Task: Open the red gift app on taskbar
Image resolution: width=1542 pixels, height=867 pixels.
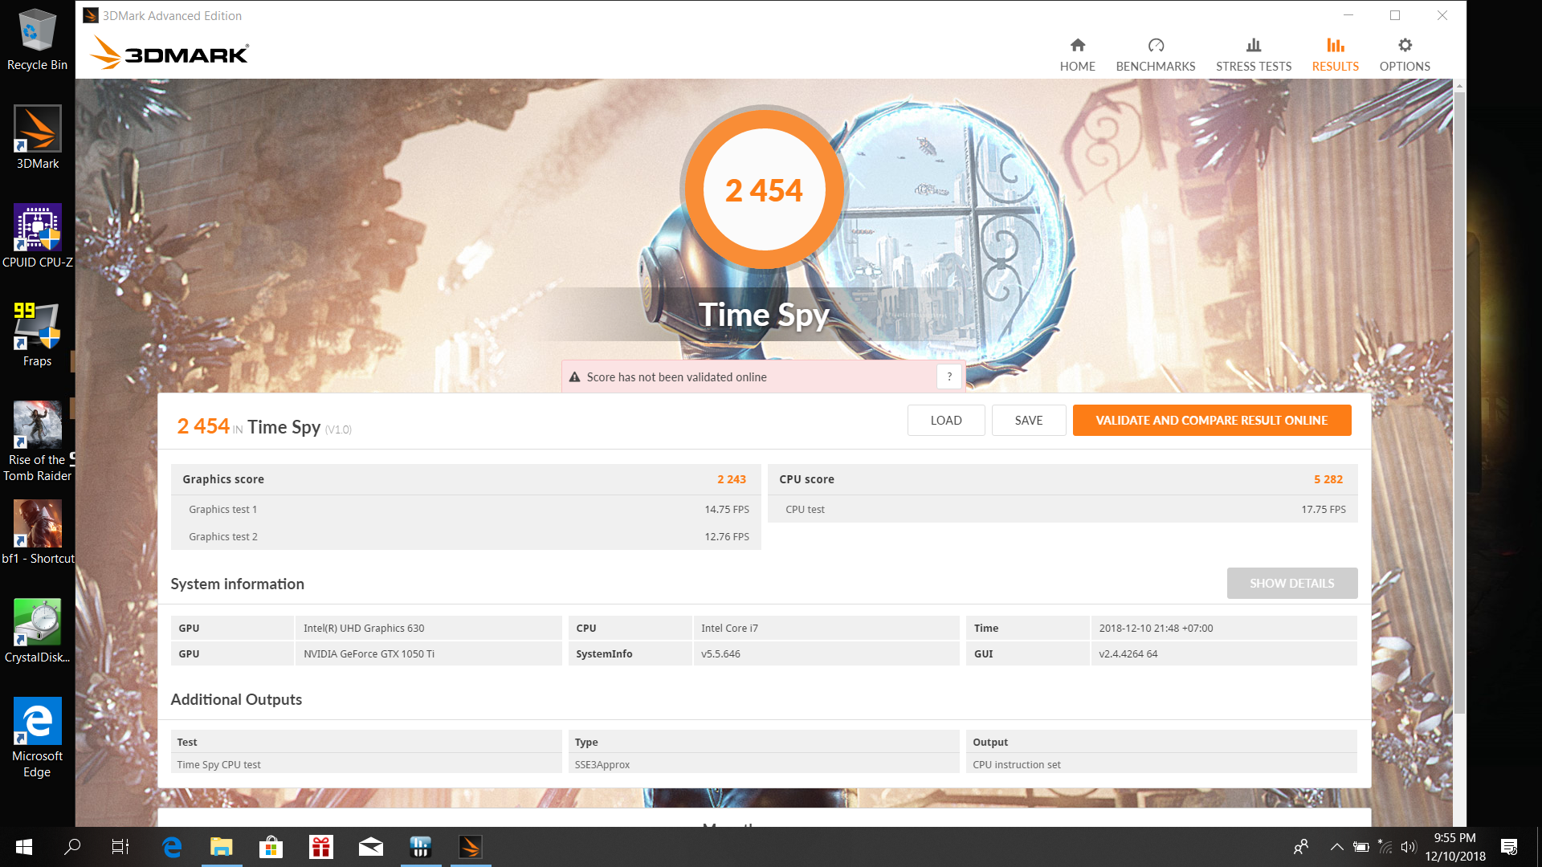Action: pos(321,847)
